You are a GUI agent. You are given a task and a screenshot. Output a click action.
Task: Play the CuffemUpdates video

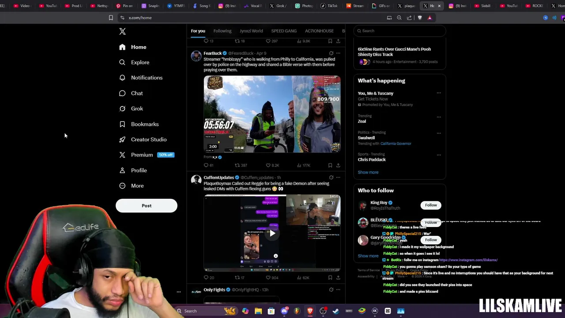pyautogui.click(x=272, y=233)
